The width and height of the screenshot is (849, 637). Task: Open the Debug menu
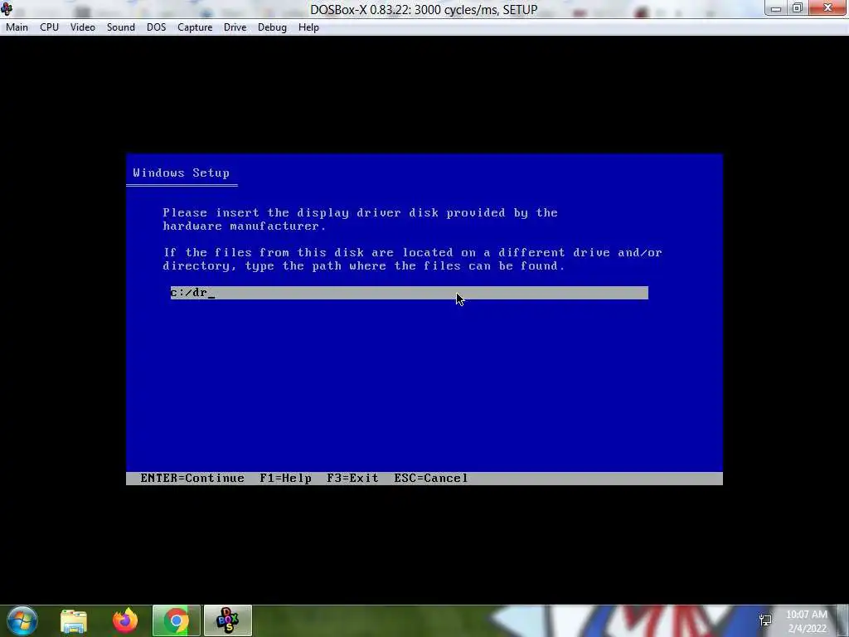(272, 27)
